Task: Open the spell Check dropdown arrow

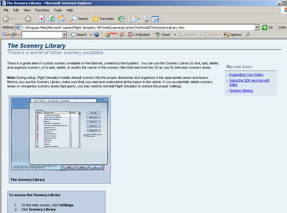Action: (175, 34)
